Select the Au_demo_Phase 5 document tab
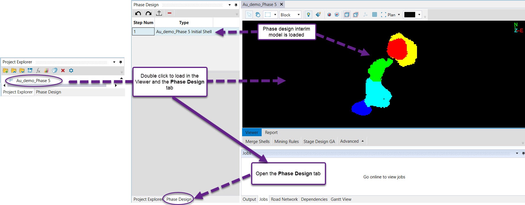This screenshot has width=525, height=205. click(260, 5)
